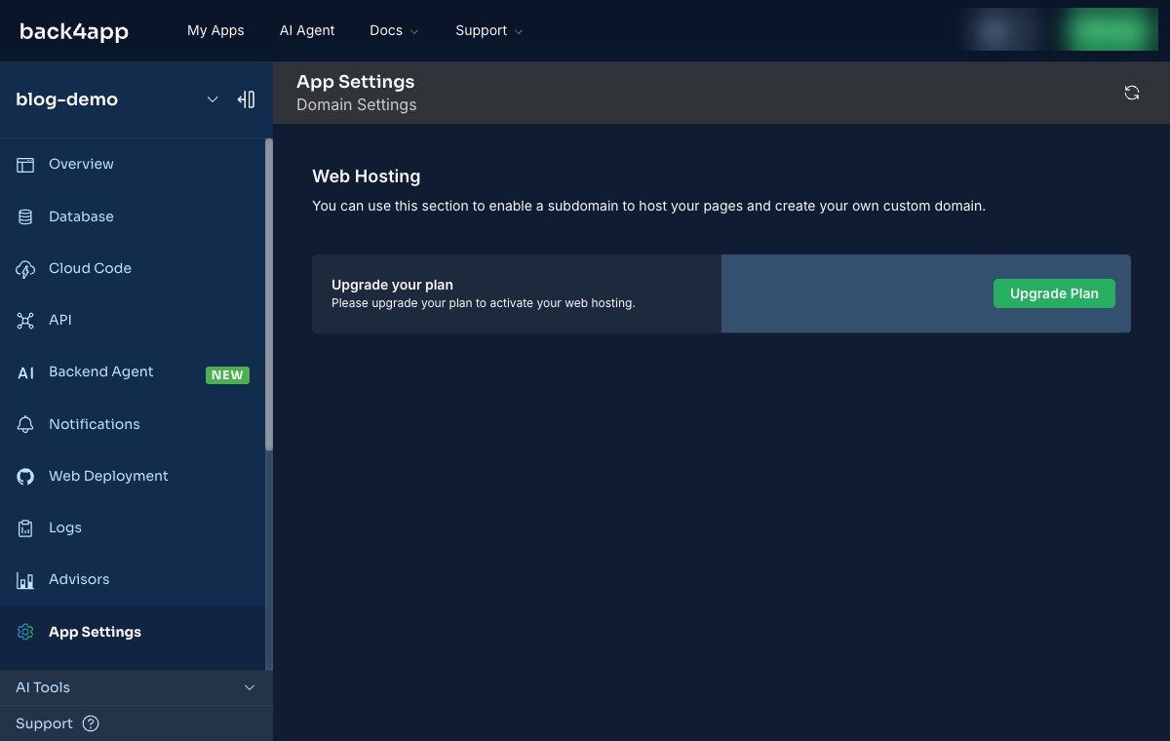This screenshot has height=741, width=1170.
Task: Click the Support question mark icon
Action: click(91, 723)
